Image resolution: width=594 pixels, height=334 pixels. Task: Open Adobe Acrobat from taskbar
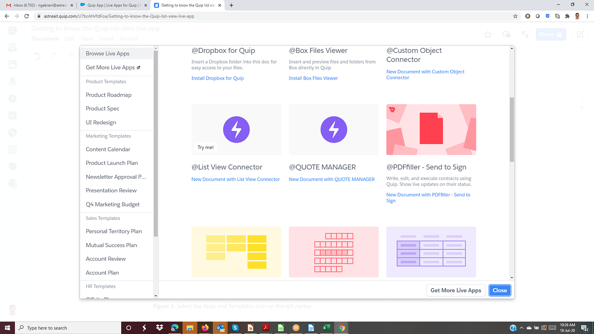tap(266, 328)
